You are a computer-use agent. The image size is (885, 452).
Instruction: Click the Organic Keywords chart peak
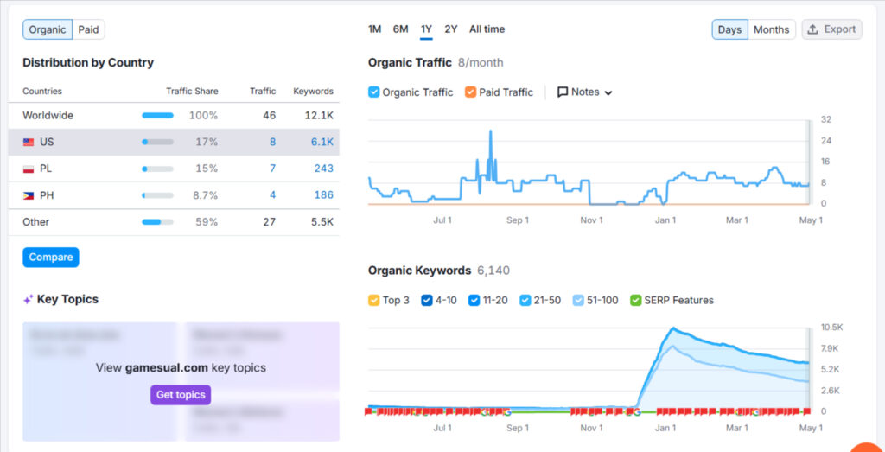pyautogui.click(x=672, y=328)
